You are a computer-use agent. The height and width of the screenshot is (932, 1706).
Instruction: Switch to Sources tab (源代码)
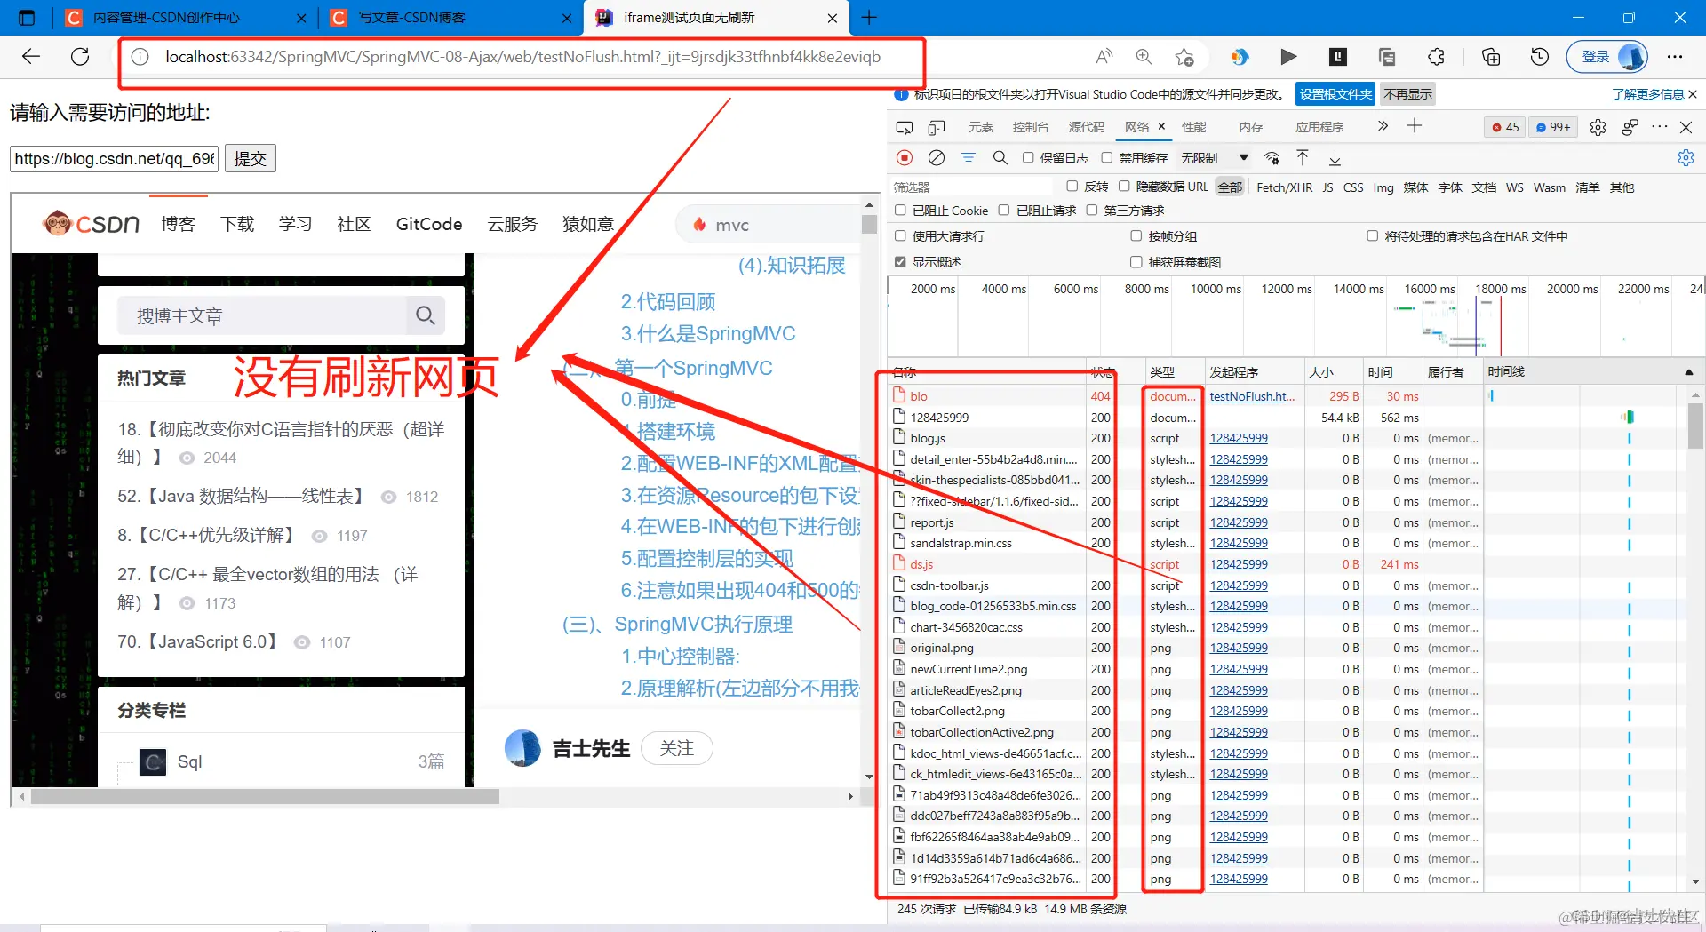point(1086,127)
